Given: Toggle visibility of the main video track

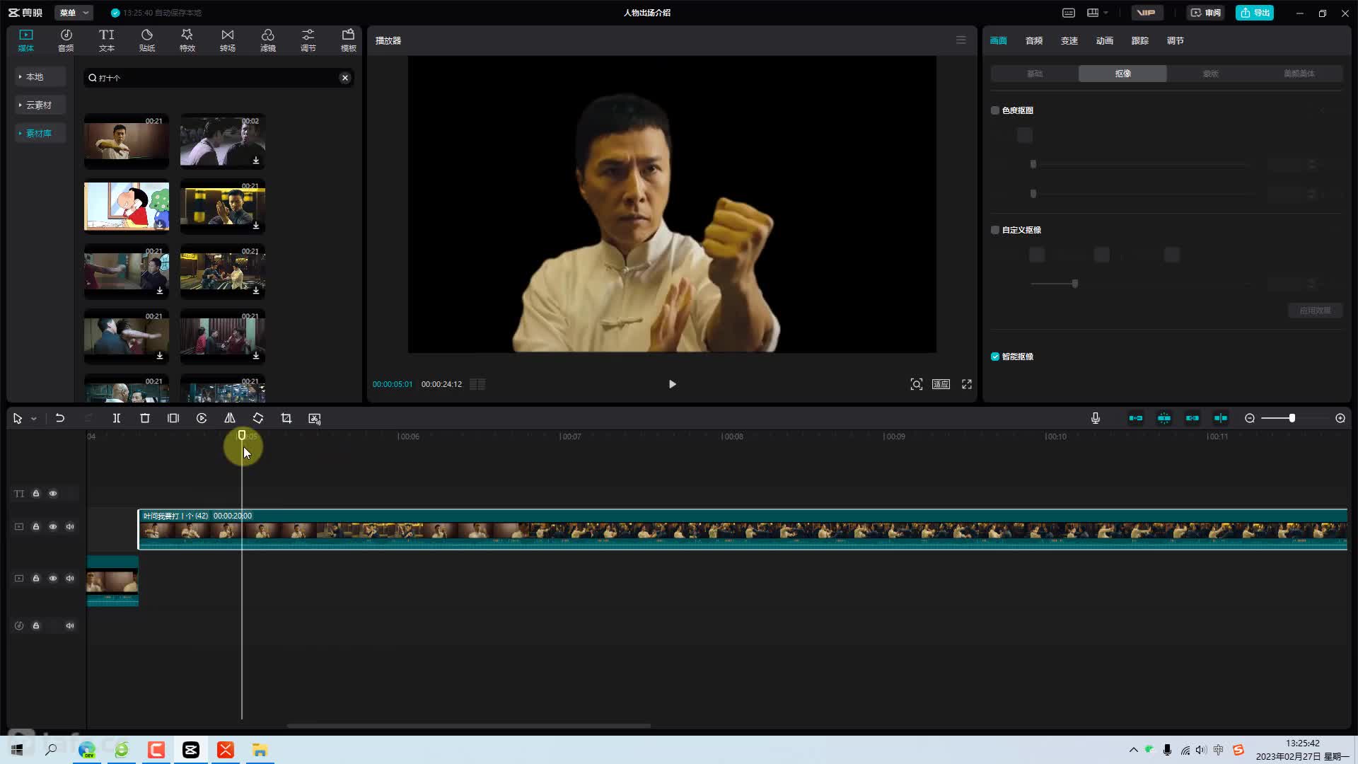Looking at the screenshot, I should (53, 527).
